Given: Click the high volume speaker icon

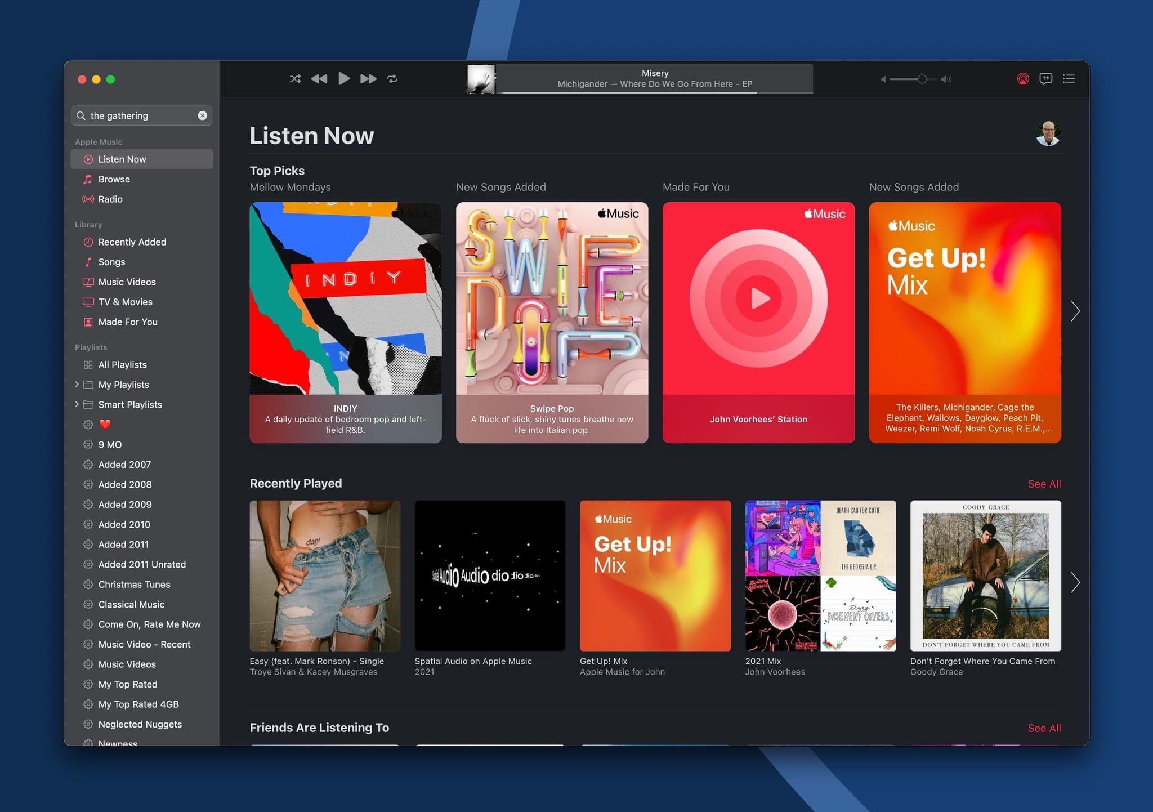Looking at the screenshot, I should click(946, 79).
